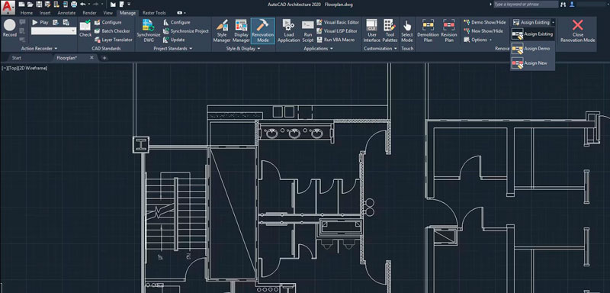Switch to the Home ribbon tab

click(x=27, y=13)
